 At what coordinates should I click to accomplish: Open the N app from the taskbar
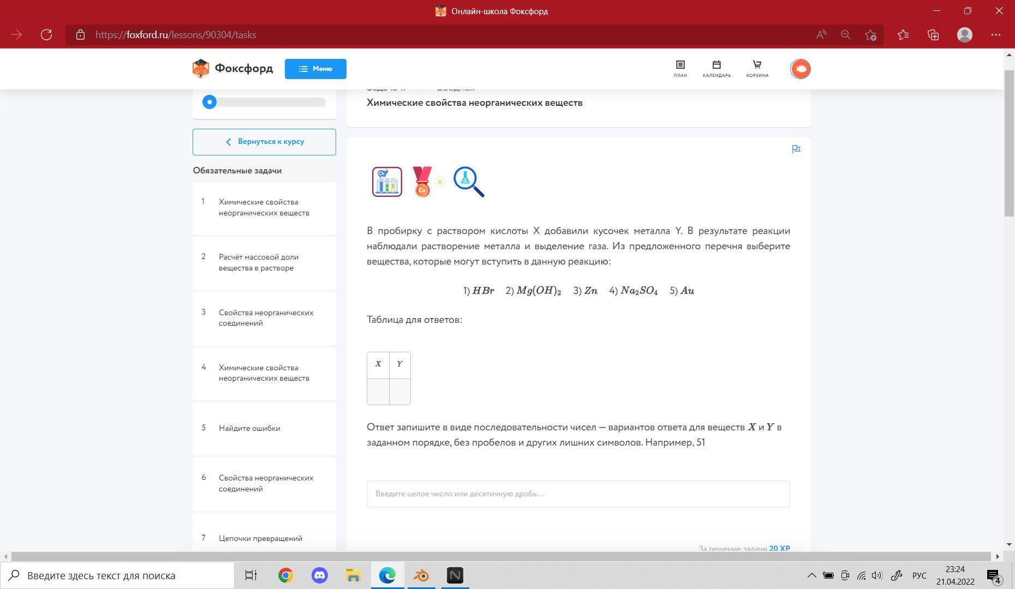(x=455, y=575)
